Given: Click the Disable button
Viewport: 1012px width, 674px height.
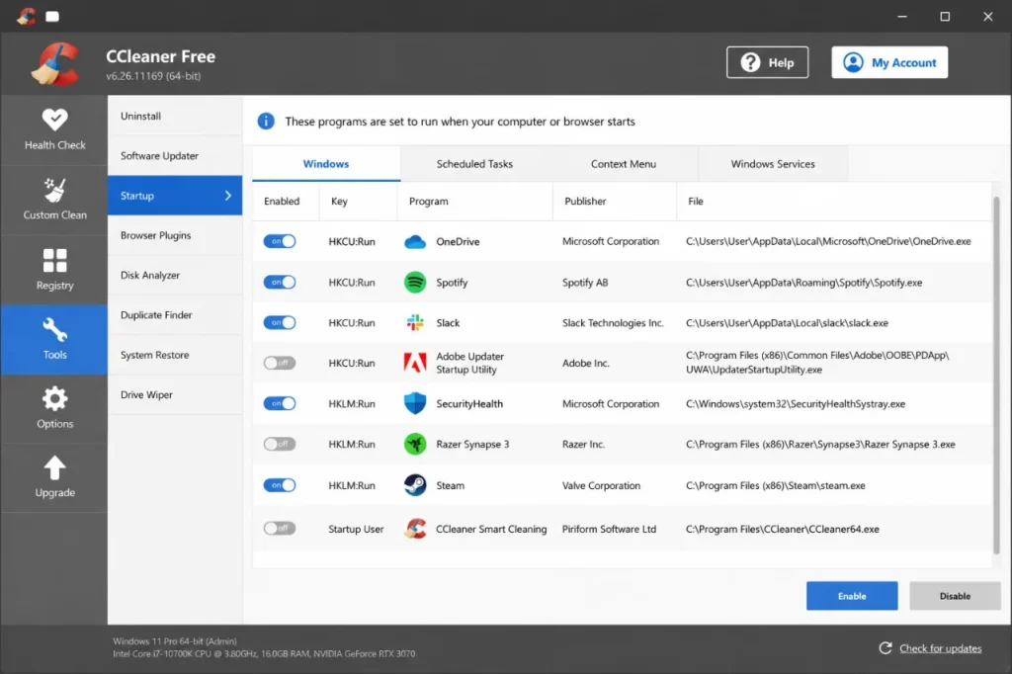Looking at the screenshot, I should coord(955,596).
